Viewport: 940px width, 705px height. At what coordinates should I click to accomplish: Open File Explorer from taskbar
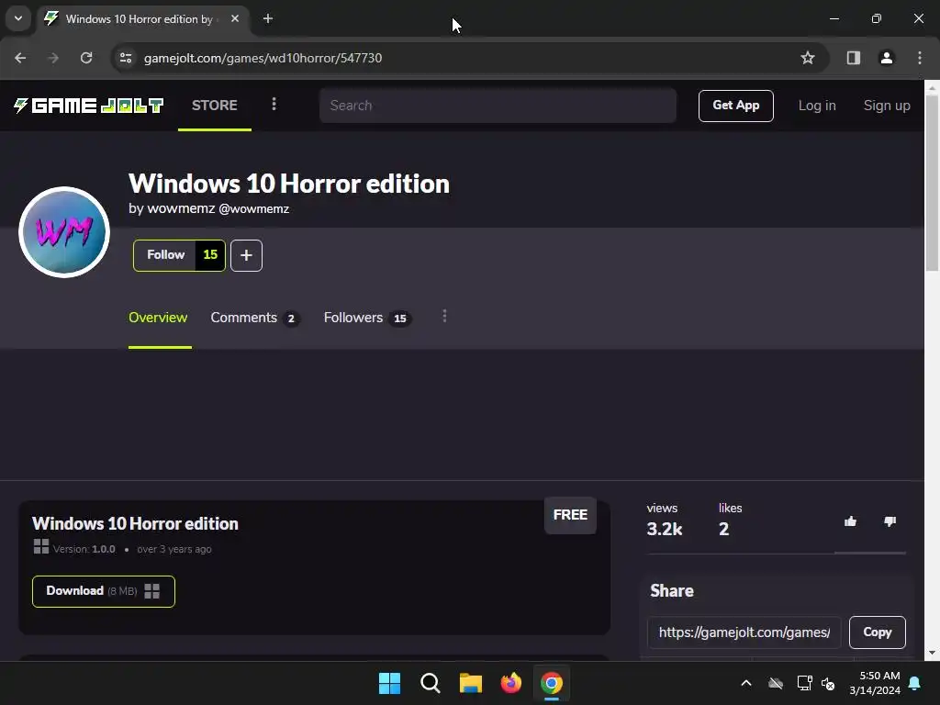pyautogui.click(x=471, y=683)
